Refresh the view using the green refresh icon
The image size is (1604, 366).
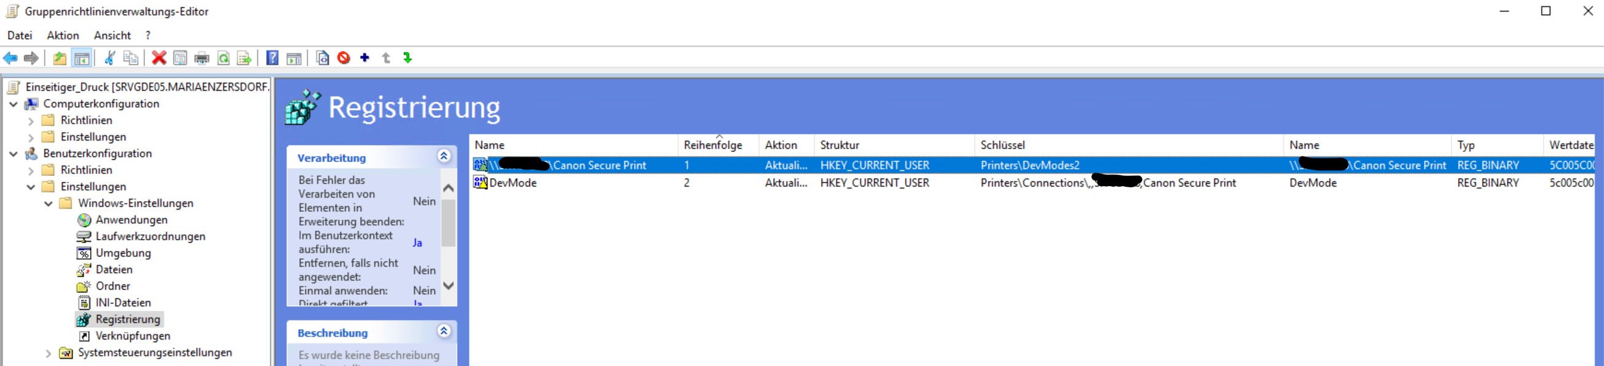point(224,58)
